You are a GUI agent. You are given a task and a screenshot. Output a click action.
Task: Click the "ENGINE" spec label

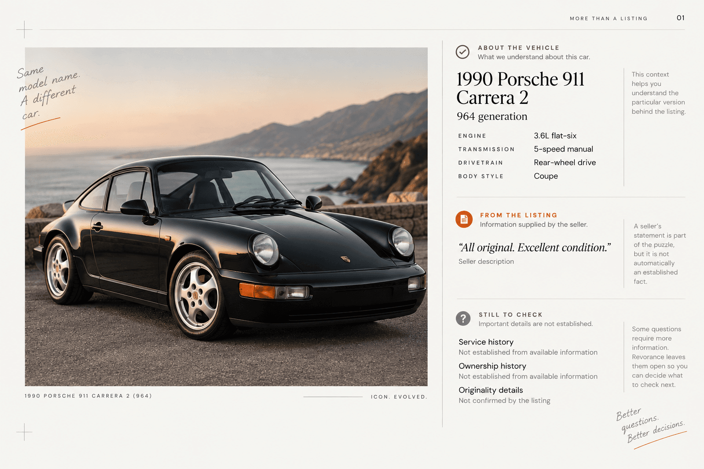[x=472, y=136]
